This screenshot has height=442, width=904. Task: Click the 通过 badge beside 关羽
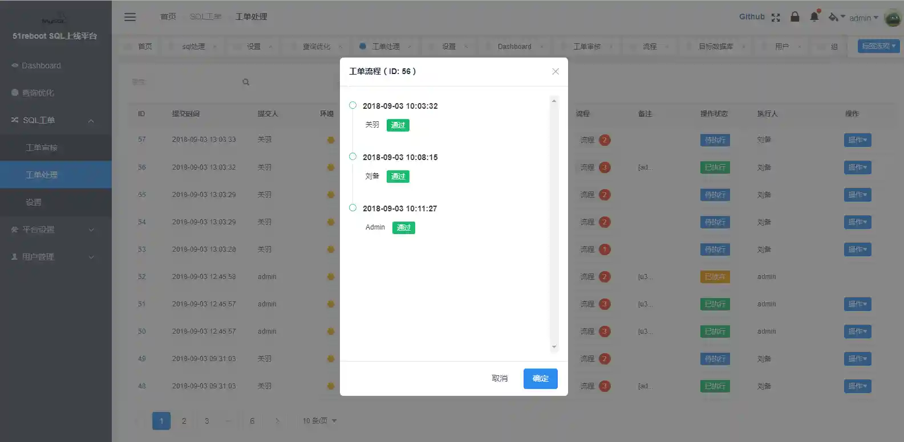(x=398, y=125)
